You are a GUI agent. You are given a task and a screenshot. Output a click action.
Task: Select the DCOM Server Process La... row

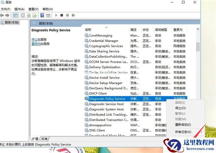pyautogui.click(x=135, y=62)
